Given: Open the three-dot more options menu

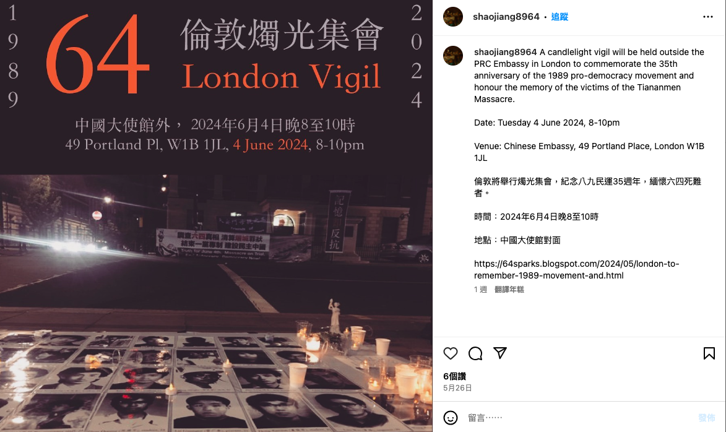Looking at the screenshot, I should (x=707, y=17).
